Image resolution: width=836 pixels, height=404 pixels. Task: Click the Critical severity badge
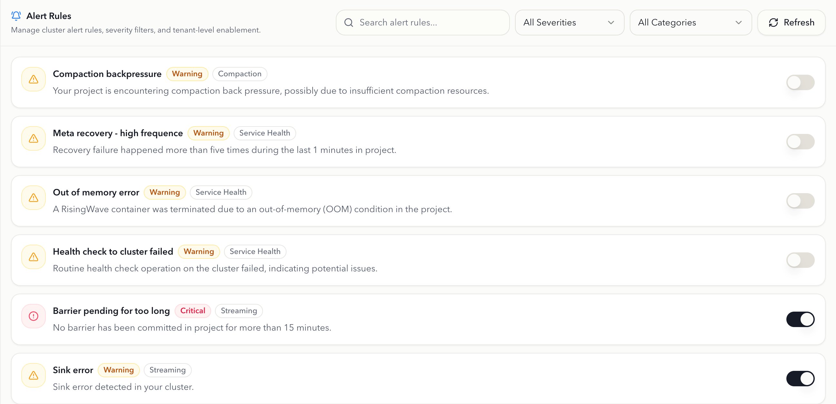pos(193,311)
